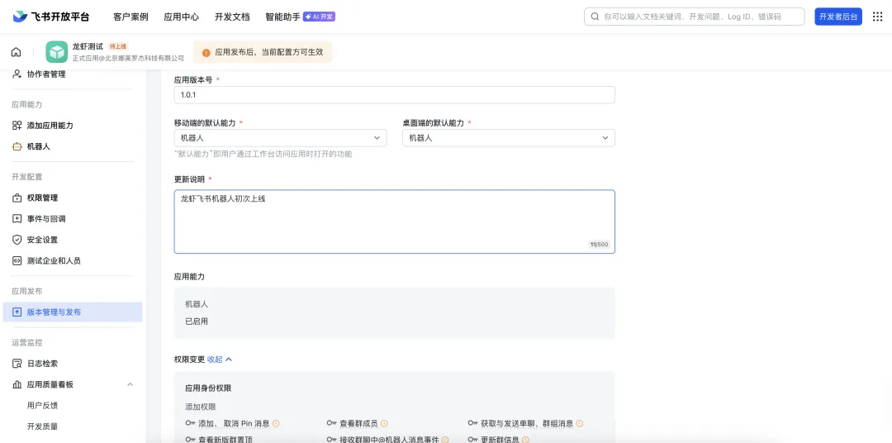Click the 机器人 robot icon in the sidebar
The width and height of the screenshot is (892, 443).
(x=17, y=146)
